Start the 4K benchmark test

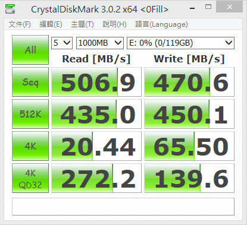point(30,146)
